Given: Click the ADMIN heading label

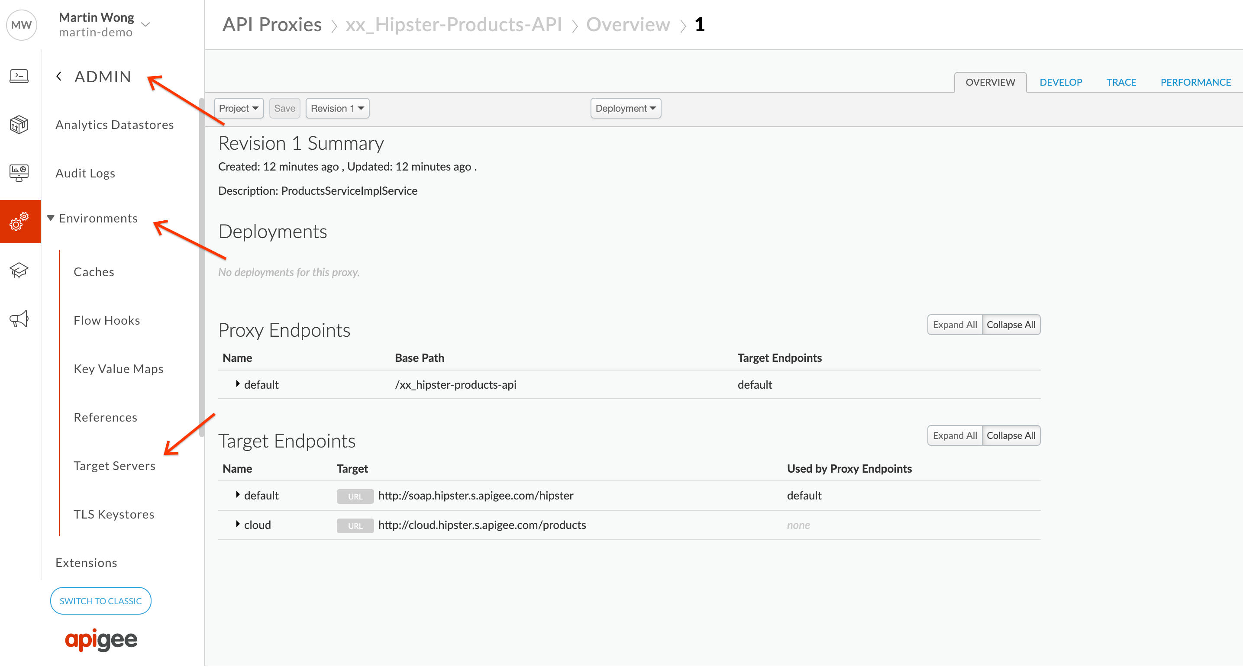Looking at the screenshot, I should click(103, 76).
